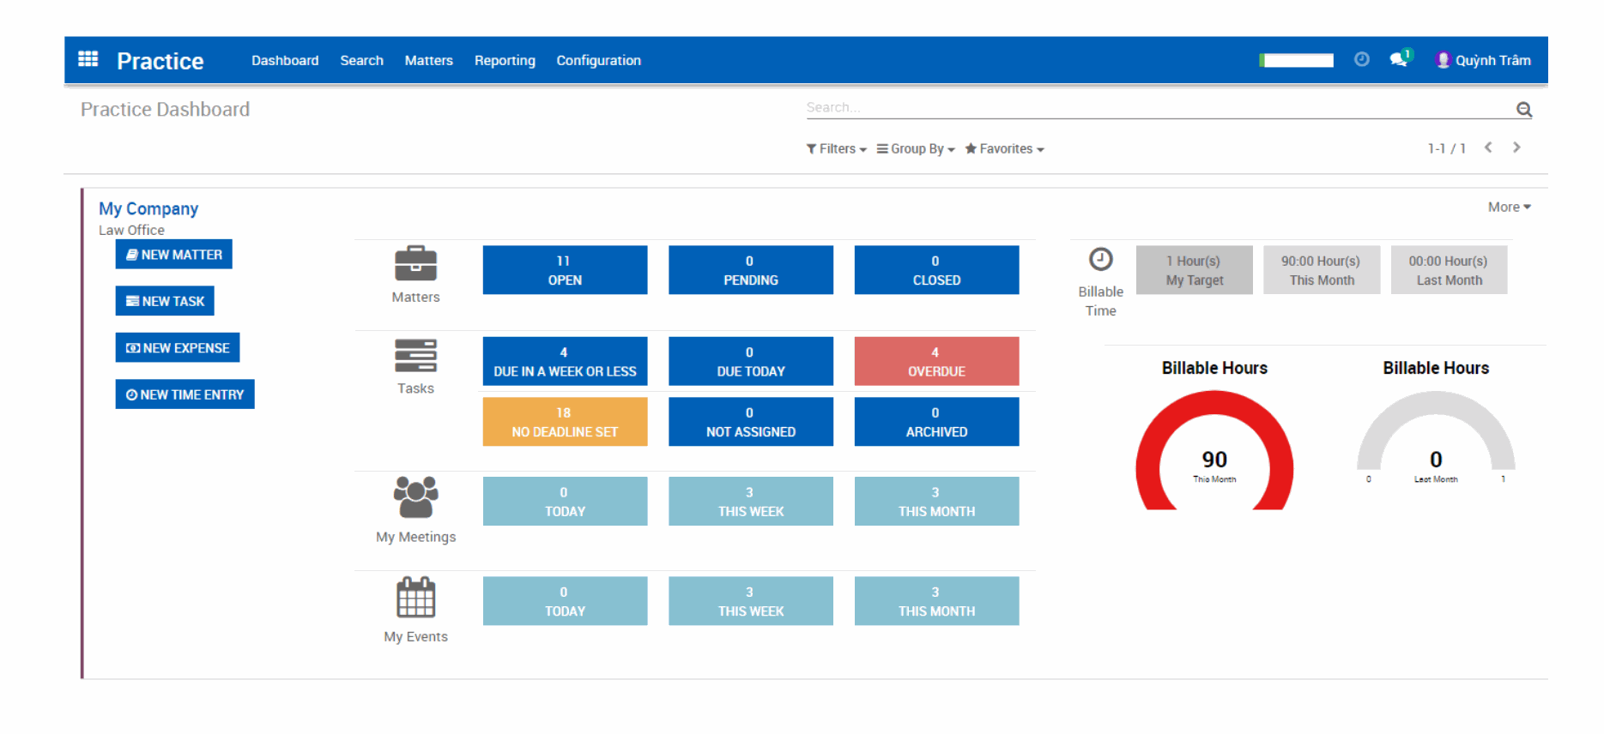Click the clock activities icon in navbar
This screenshot has height=734, width=1604.
click(1361, 59)
